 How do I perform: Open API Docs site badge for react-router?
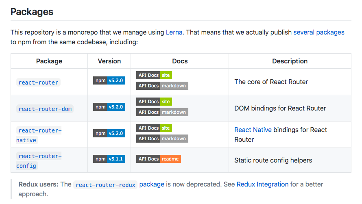[x=154, y=75]
